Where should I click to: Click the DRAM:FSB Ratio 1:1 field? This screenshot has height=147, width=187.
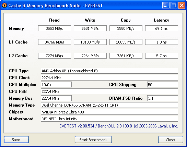[163, 98]
